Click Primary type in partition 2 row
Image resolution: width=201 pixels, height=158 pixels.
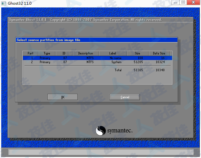pyautogui.click(x=45, y=62)
